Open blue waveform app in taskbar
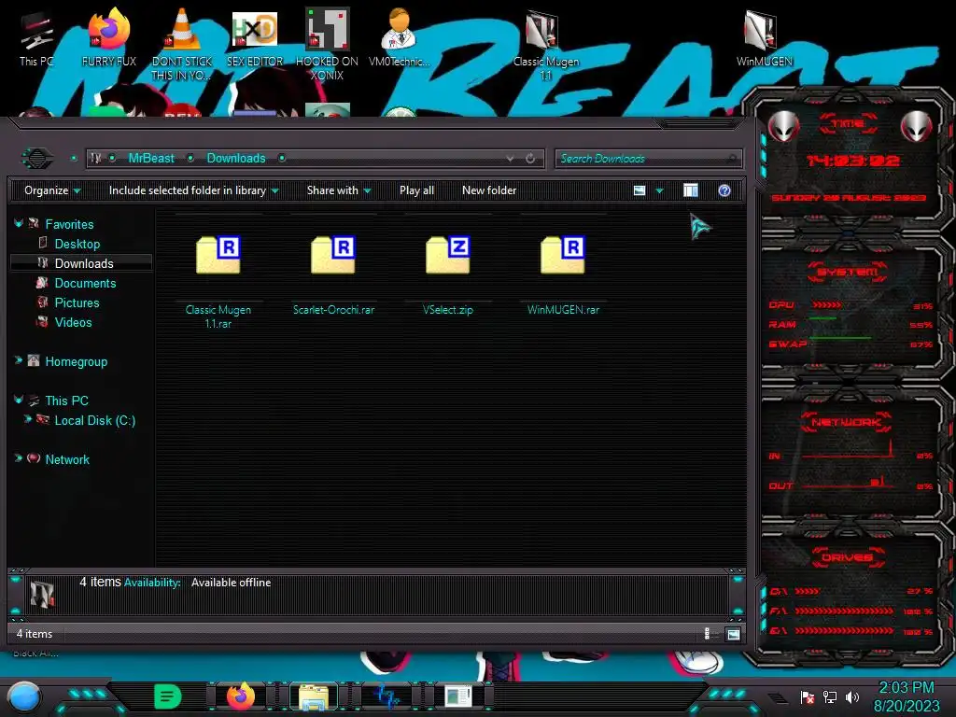The height and width of the screenshot is (717, 956). 386,696
